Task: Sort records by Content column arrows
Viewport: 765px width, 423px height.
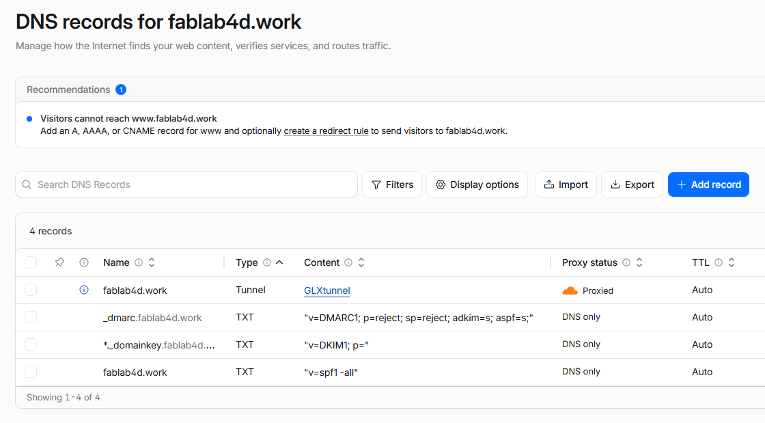Action: point(361,262)
